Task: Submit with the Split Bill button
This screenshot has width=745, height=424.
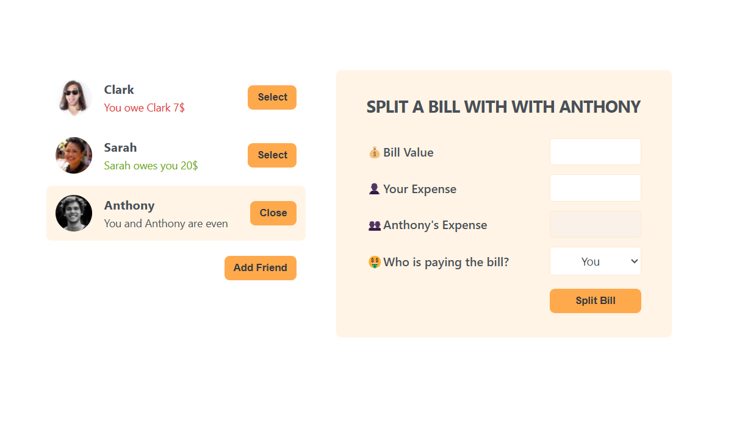Action: [x=595, y=301]
